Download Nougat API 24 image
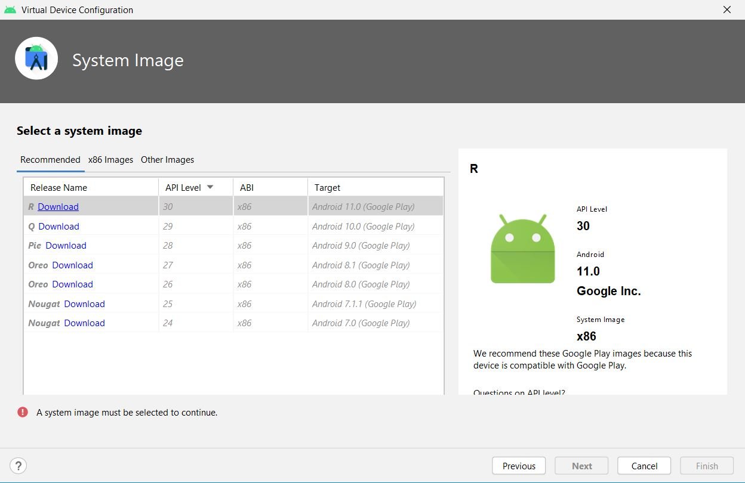This screenshot has height=483, width=745. 84,323
